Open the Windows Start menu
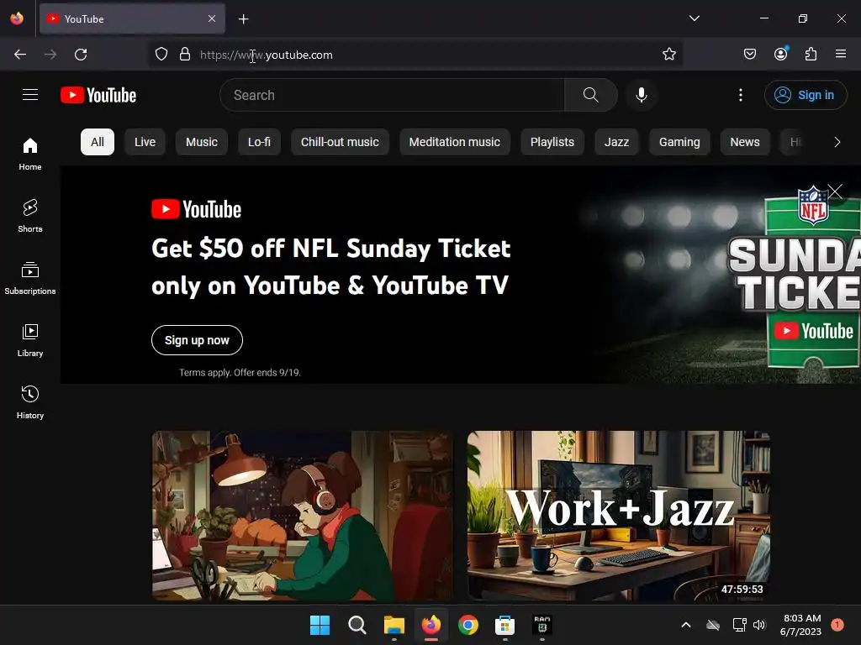Image resolution: width=861 pixels, height=645 pixels. coord(320,625)
